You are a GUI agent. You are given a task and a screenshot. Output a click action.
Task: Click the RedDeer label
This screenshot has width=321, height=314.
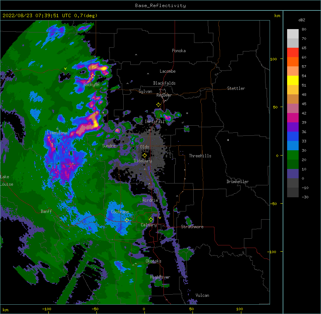[x=164, y=95]
